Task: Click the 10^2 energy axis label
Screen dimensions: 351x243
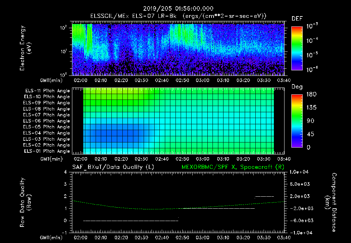Action: (64, 28)
